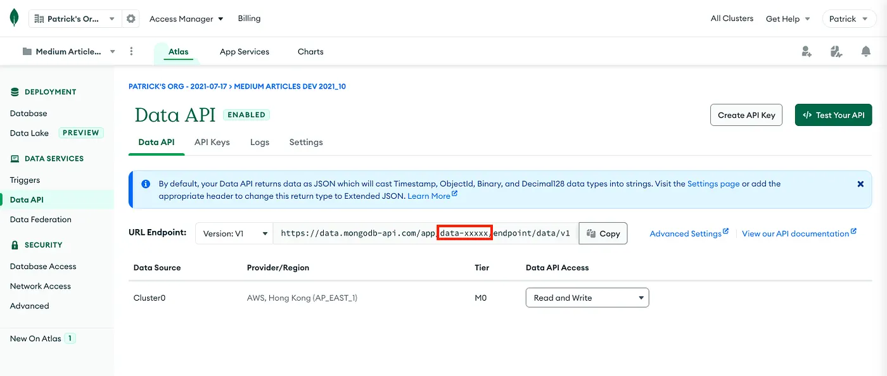The image size is (887, 376).
Task: Select the Data API sub-tab
Action: (x=156, y=142)
